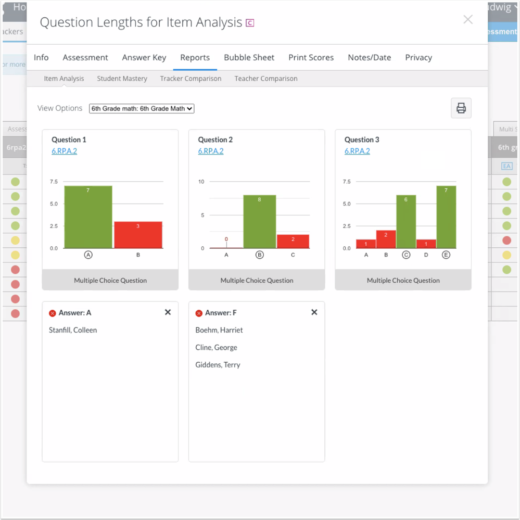This screenshot has width=520, height=520.
Task: Click Question 2 red bar for answer C
Action: (x=293, y=242)
